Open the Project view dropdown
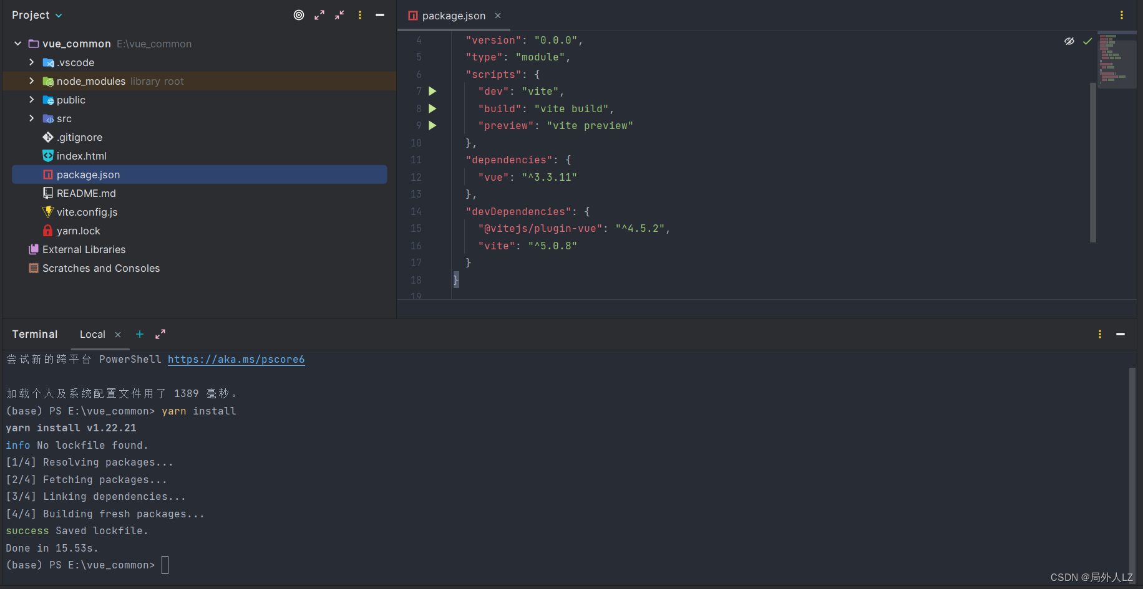1143x589 pixels. [x=37, y=15]
